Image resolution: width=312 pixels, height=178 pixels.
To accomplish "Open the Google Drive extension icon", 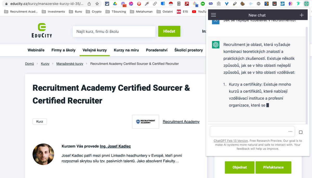I will 115,4.
